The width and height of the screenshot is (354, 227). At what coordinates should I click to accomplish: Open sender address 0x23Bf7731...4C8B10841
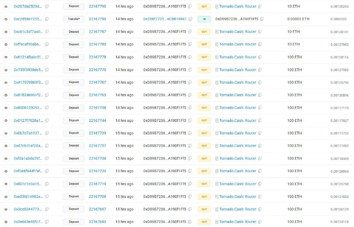point(165,19)
